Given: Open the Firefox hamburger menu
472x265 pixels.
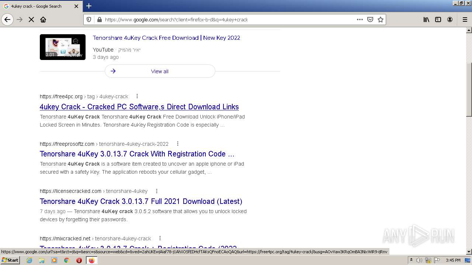Looking at the screenshot, I should [x=465, y=20].
